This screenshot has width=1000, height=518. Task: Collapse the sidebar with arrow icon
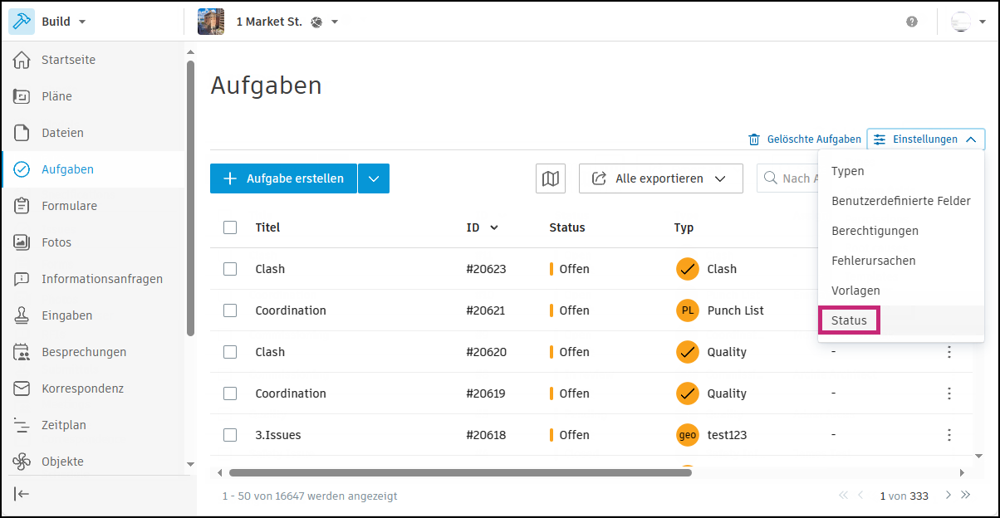(22, 495)
